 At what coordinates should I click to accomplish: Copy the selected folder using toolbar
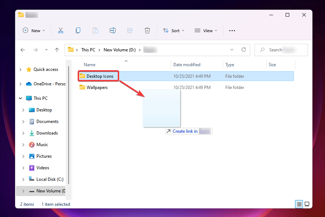click(78, 30)
